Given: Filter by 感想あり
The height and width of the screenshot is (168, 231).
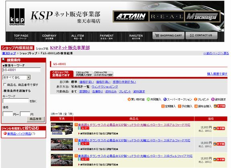Looking at the screenshot, I should coord(84,91).
